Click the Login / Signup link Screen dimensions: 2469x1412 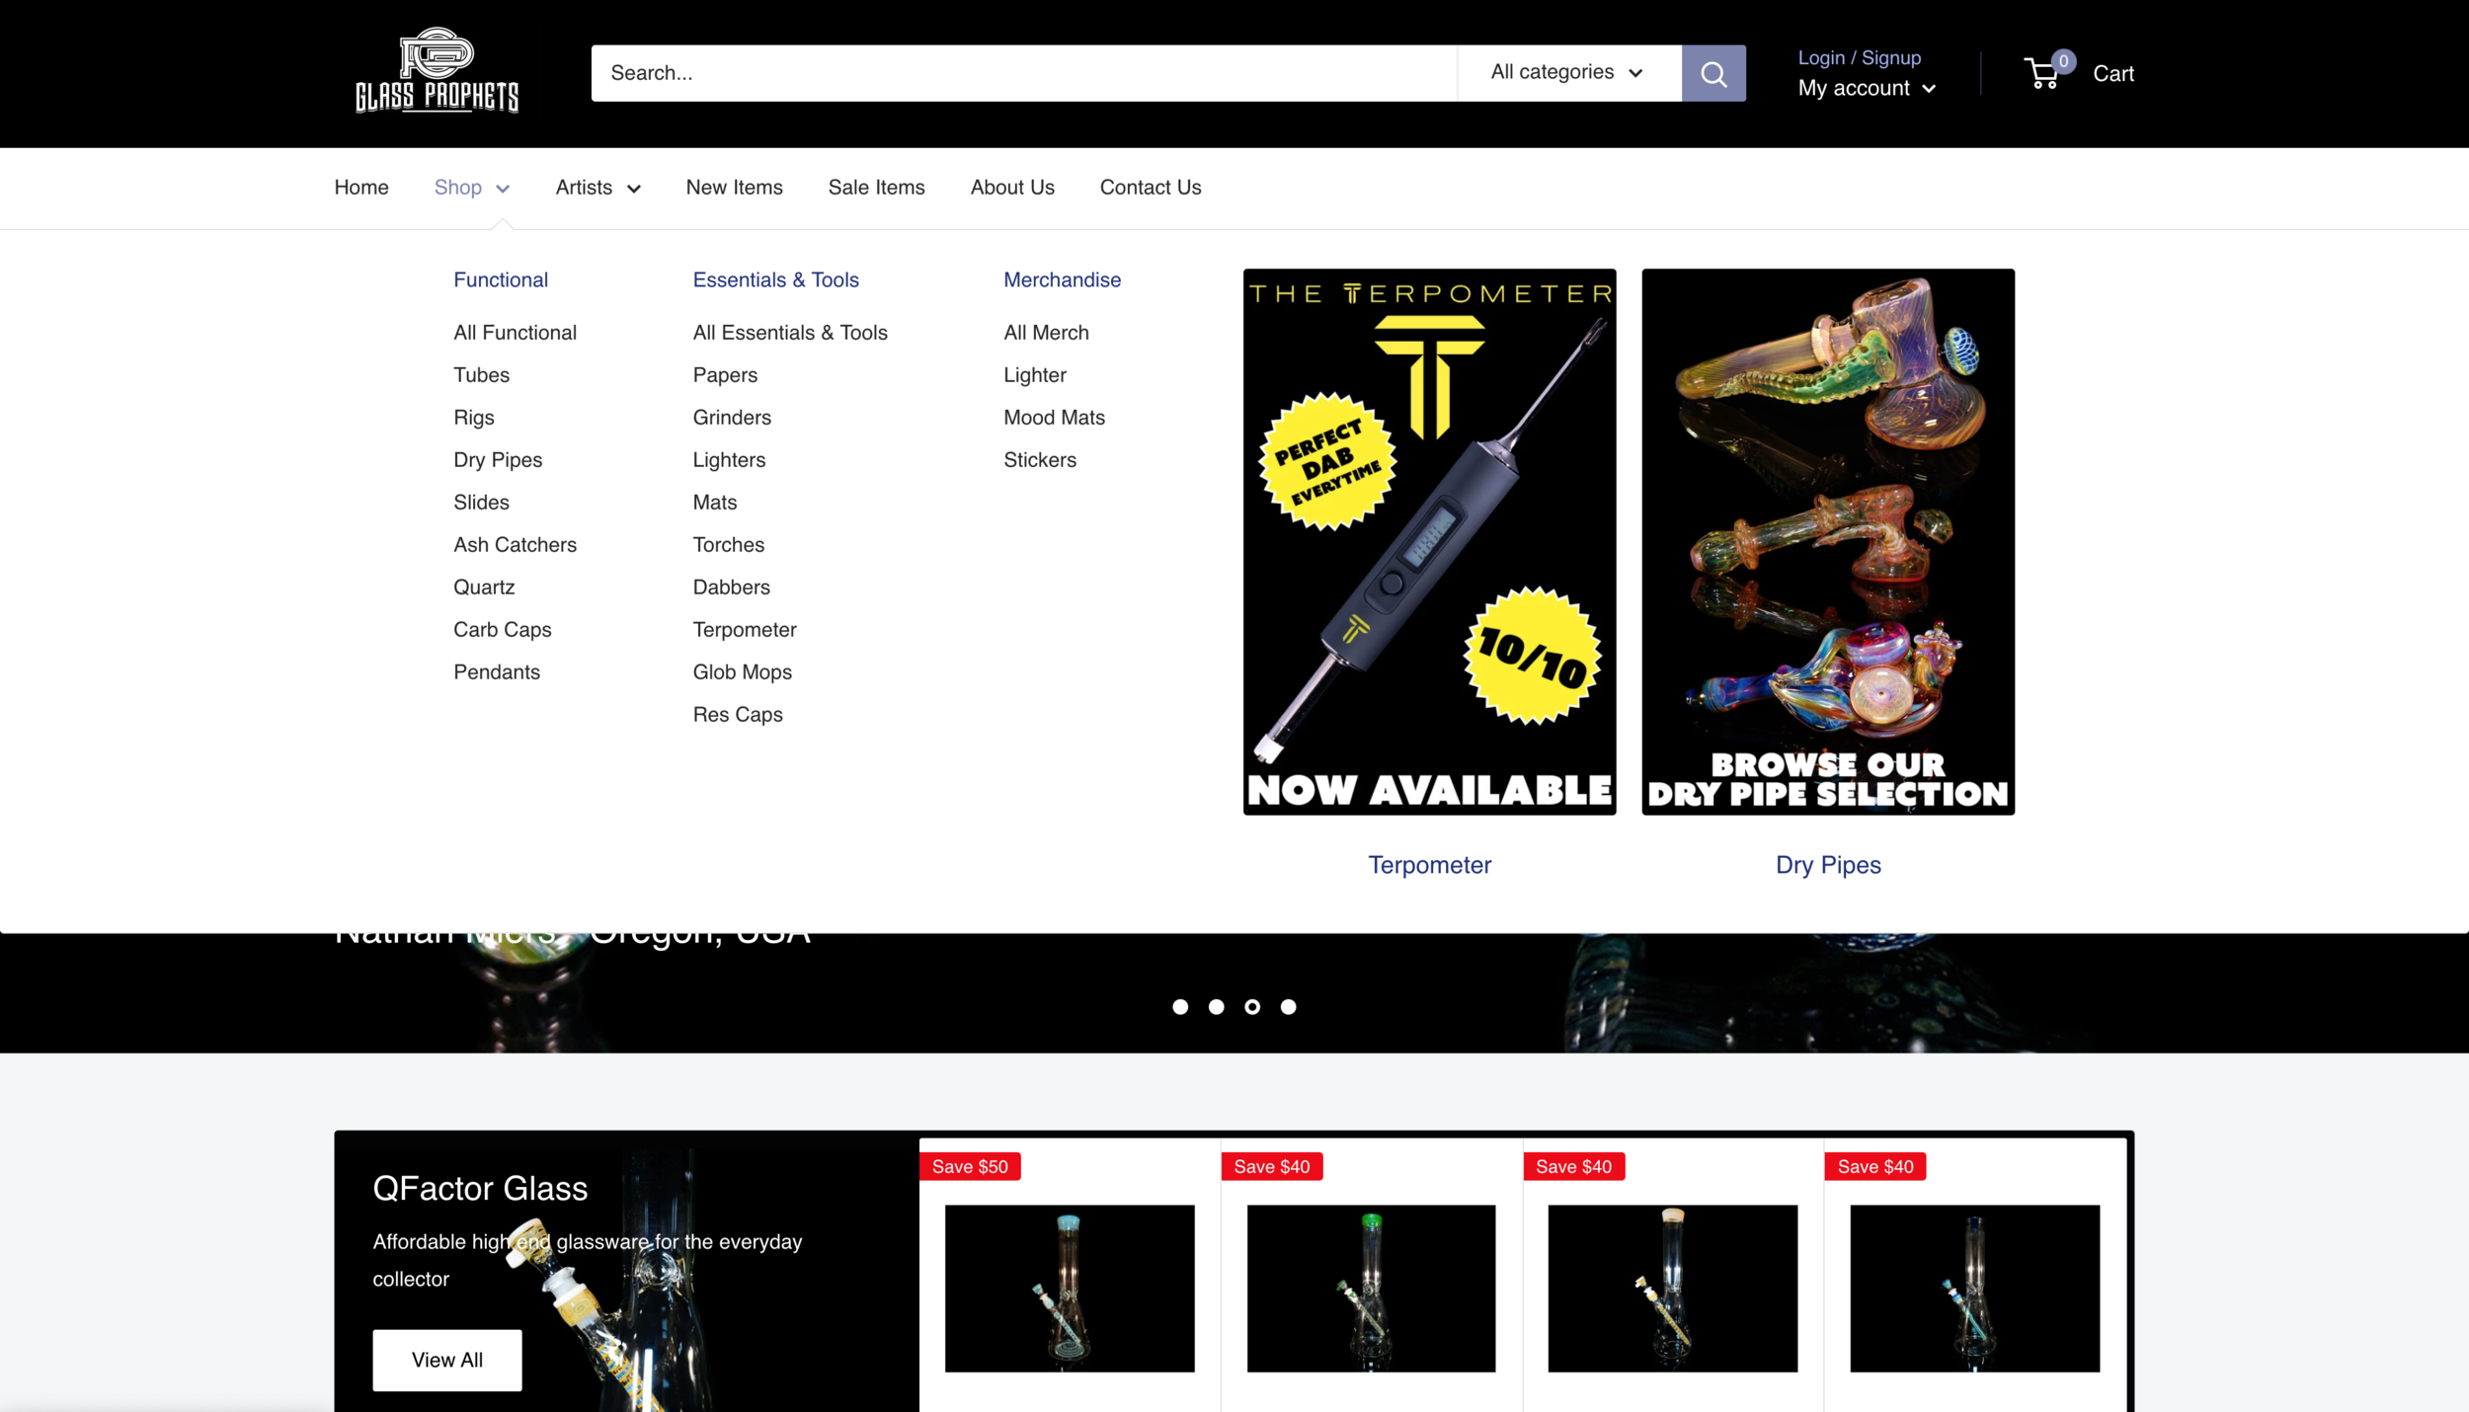(1859, 58)
